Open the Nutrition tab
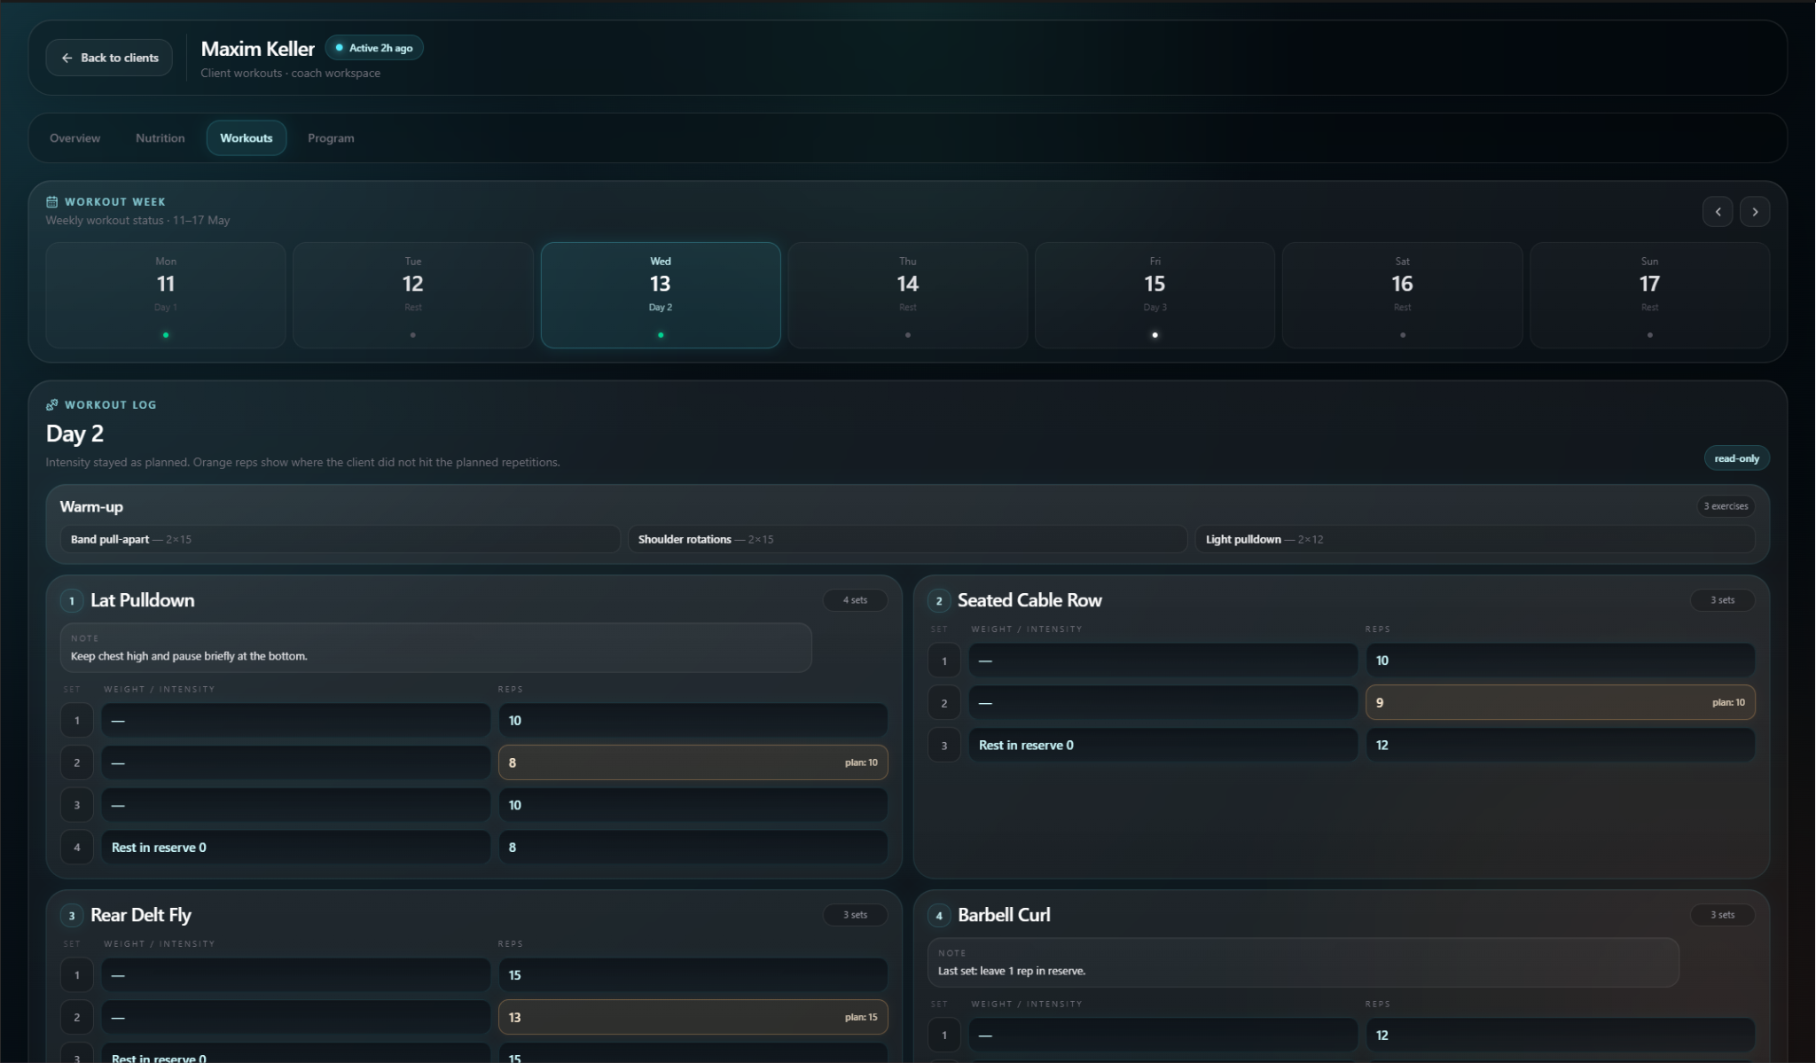Viewport: 1816px width, 1063px height. point(160,138)
